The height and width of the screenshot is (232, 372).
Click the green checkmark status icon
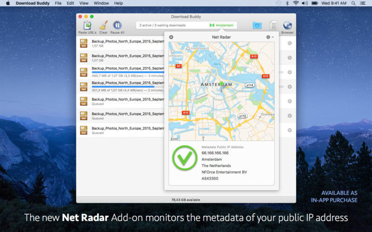click(185, 158)
